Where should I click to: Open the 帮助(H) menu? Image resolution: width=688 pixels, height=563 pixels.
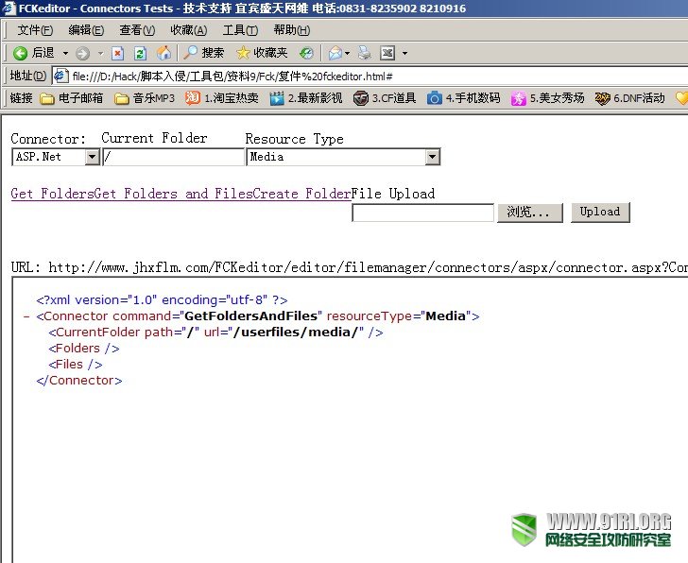pos(291,30)
